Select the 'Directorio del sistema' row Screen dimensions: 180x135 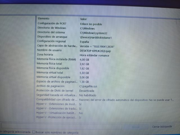pyautogui.click(x=52, y=33)
